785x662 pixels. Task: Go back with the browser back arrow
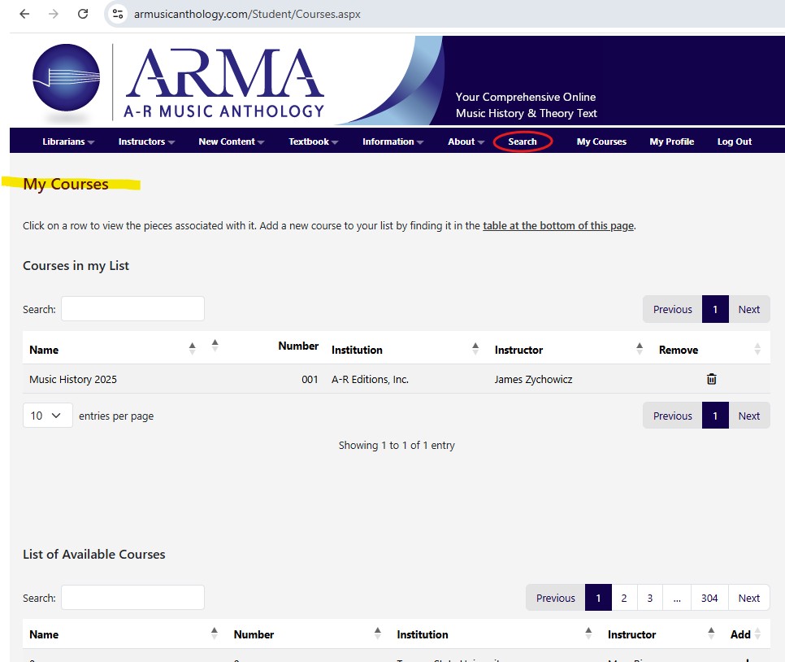pyautogui.click(x=24, y=14)
